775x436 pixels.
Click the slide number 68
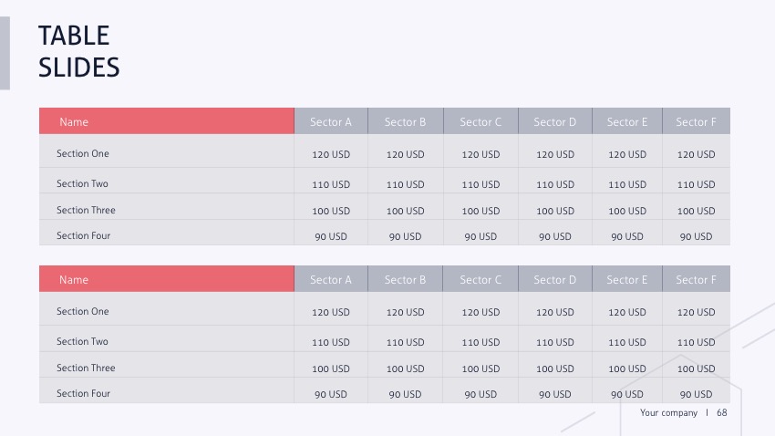coord(722,413)
